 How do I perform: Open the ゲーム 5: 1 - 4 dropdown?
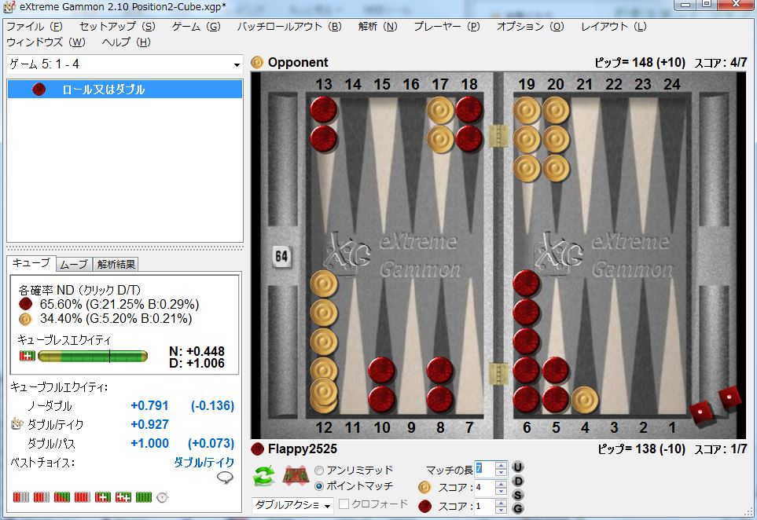click(237, 64)
